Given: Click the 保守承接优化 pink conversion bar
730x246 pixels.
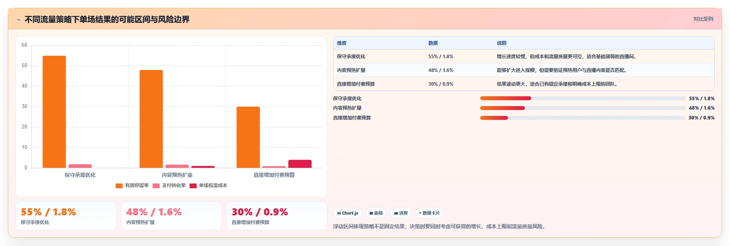Looking at the screenshot, I should (80, 166).
